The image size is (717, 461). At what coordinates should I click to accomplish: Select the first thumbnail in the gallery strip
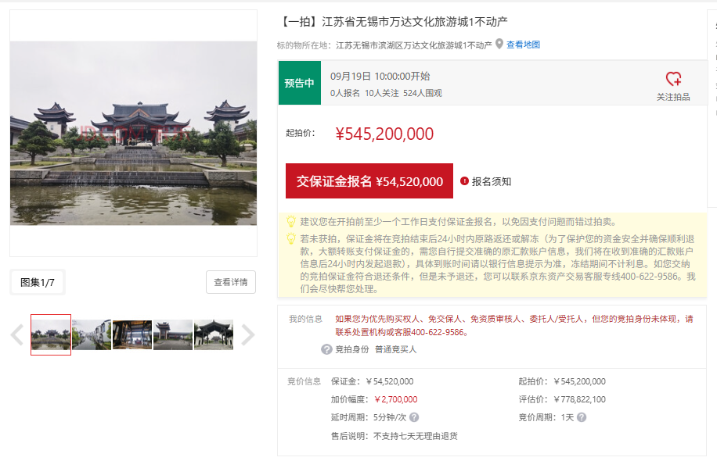51,334
